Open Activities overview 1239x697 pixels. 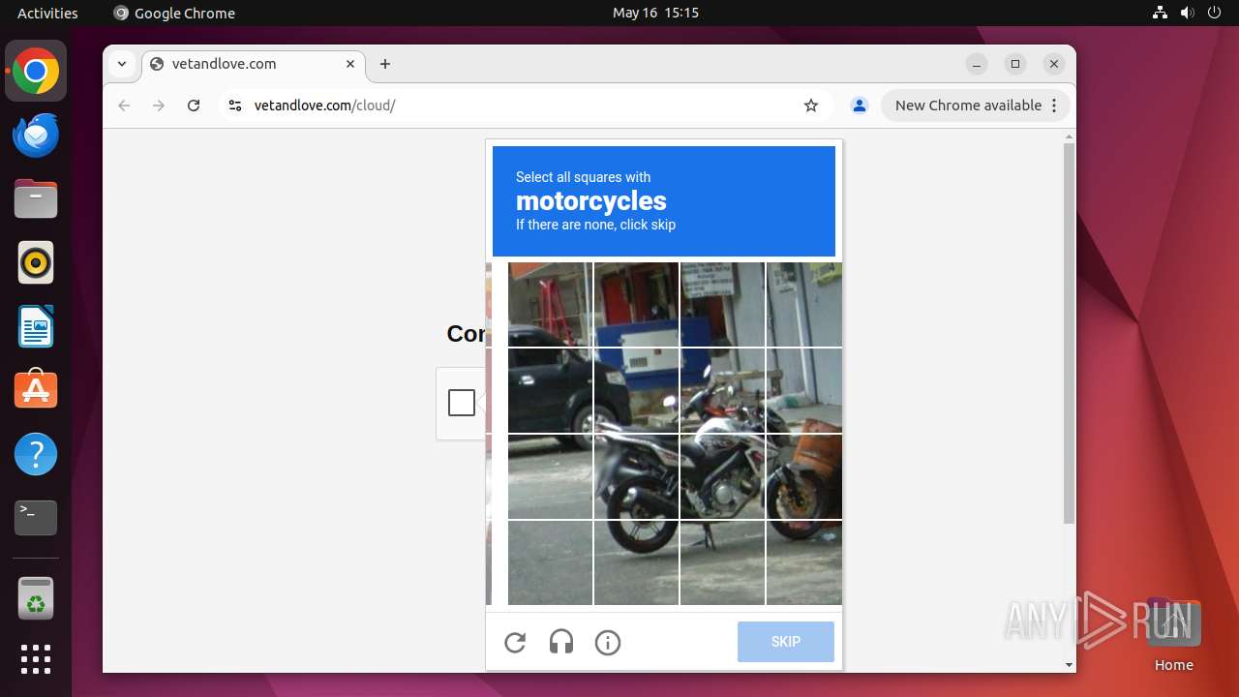pos(47,13)
